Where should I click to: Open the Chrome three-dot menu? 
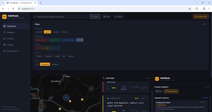tap(209, 9)
